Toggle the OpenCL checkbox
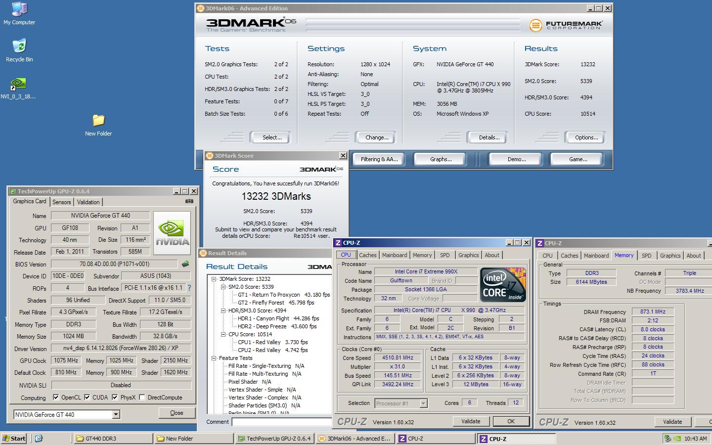Screen dimensions: 712x445 pyautogui.click(x=56, y=397)
